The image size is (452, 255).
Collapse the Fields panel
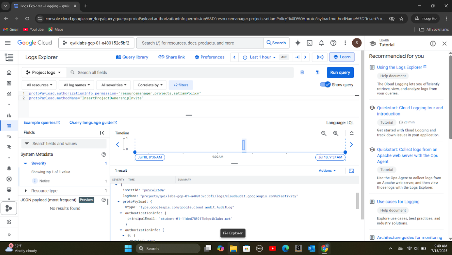[102, 133]
